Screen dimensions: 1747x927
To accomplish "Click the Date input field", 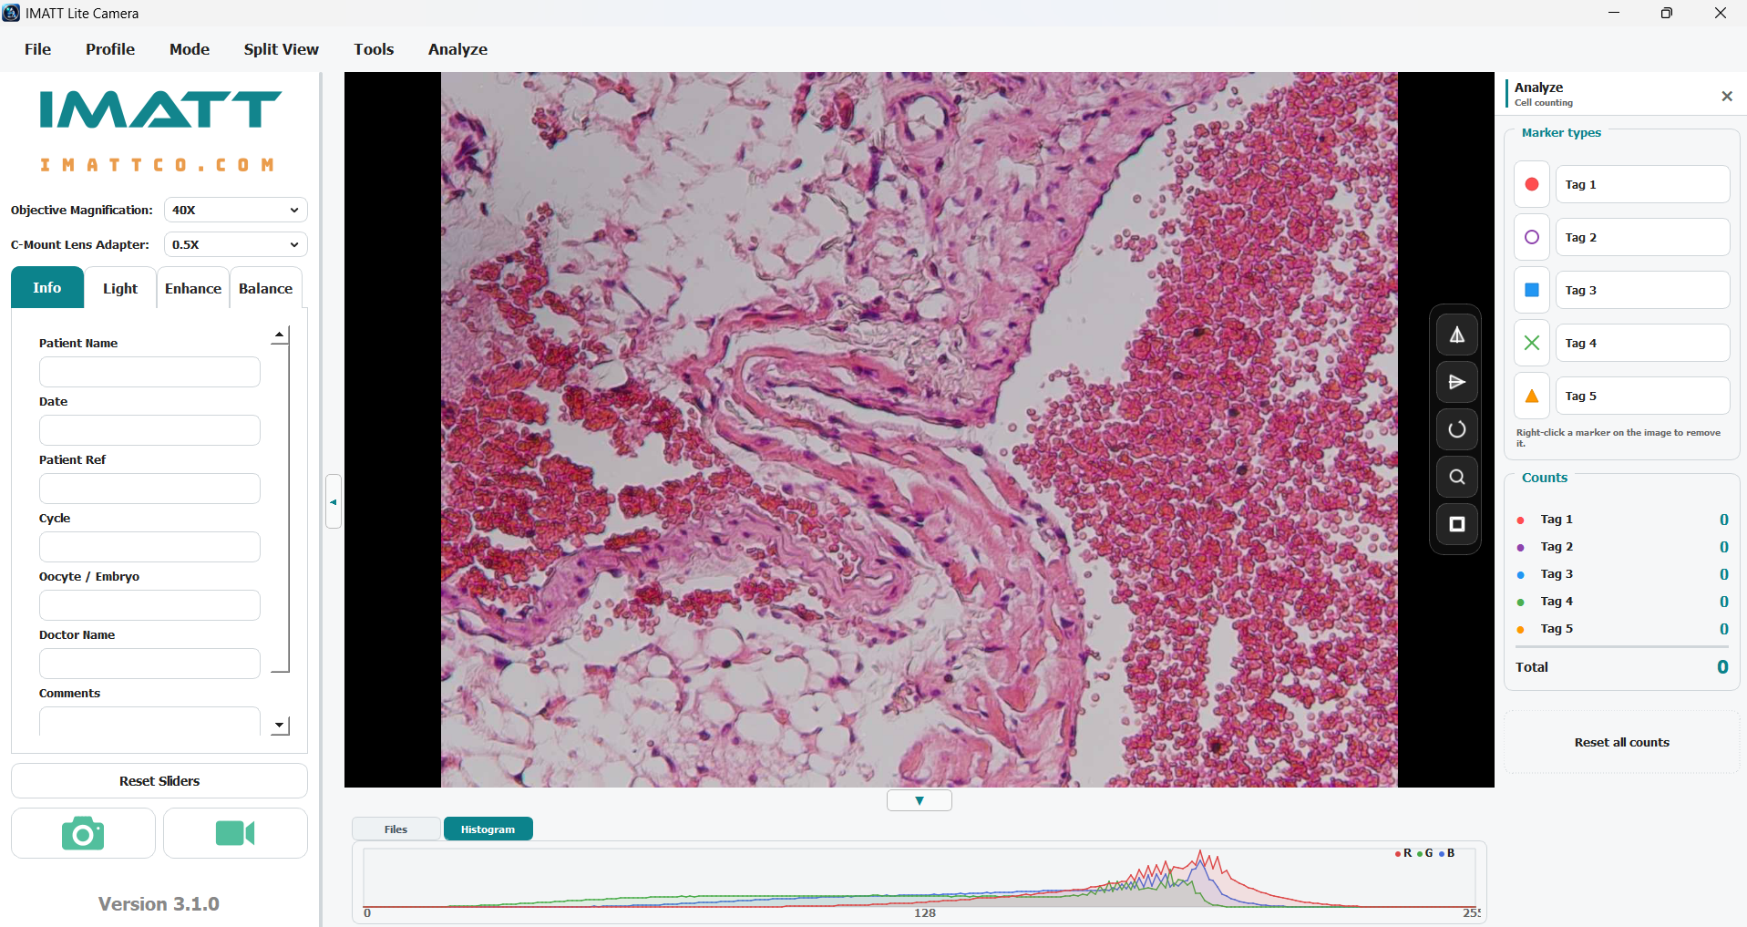I will (149, 430).
